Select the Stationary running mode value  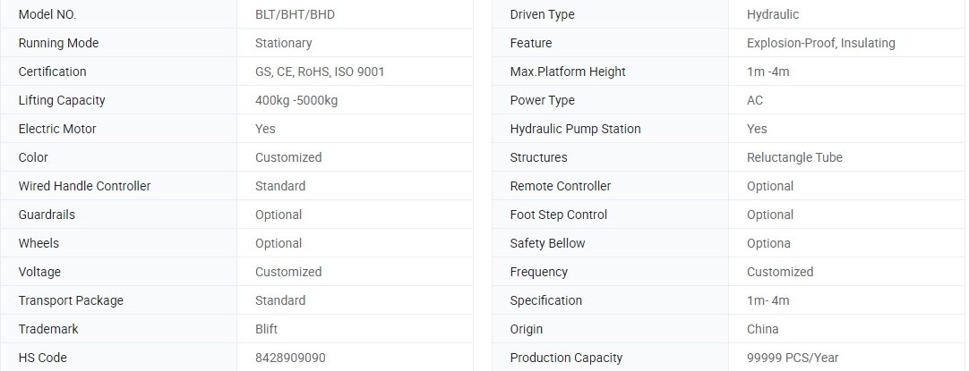(x=283, y=43)
